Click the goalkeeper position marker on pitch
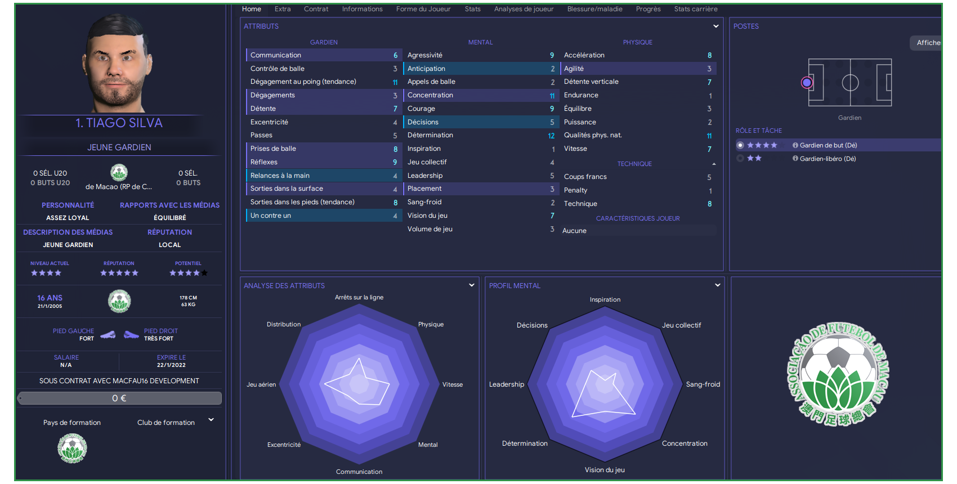957x484 pixels. pyautogui.click(x=807, y=83)
